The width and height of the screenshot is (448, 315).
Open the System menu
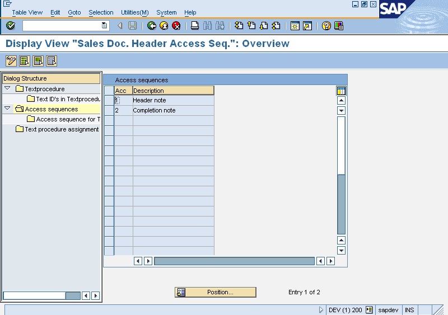(x=166, y=12)
